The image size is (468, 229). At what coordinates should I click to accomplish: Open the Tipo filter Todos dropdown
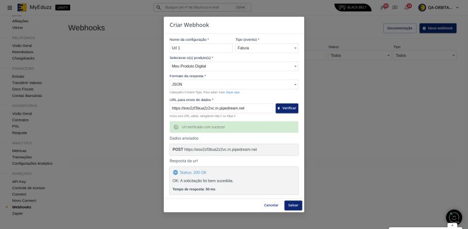425,55
